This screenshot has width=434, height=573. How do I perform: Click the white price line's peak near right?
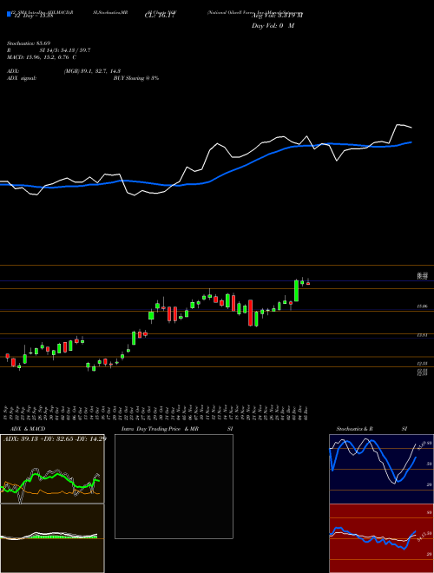click(398, 125)
